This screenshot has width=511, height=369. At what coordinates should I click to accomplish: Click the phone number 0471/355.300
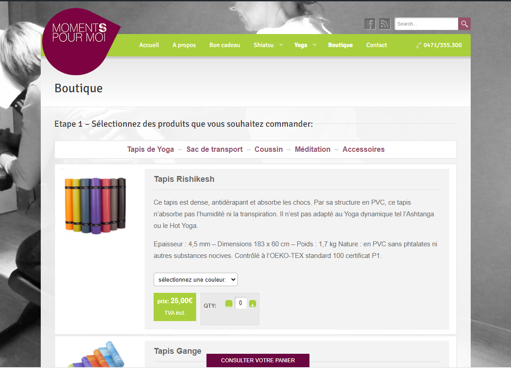click(x=442, y=45)
